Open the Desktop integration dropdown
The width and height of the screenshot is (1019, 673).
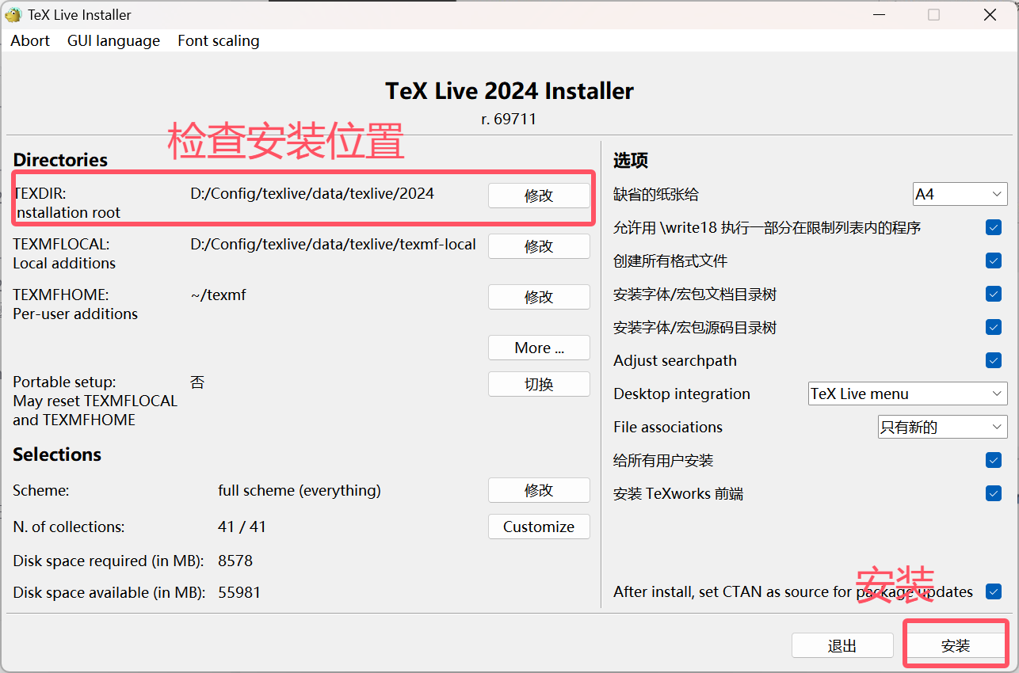[x=907, y=394]
